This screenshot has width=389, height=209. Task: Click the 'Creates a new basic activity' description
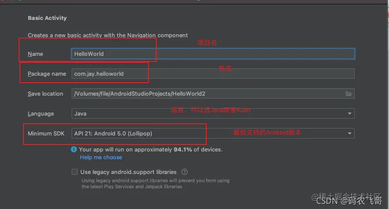point(108,35)
